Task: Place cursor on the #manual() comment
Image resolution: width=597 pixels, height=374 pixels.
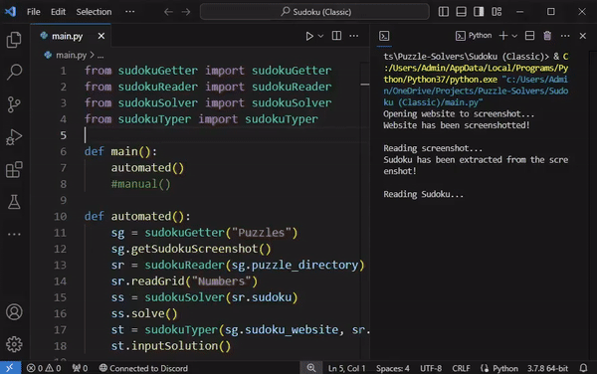Action: pyautogui.click(x=141, y=184)
